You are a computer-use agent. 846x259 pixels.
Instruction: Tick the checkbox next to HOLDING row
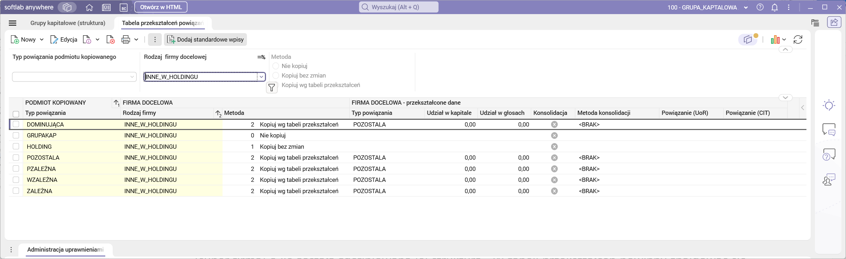pyautogui.click(x=16, y=147)
